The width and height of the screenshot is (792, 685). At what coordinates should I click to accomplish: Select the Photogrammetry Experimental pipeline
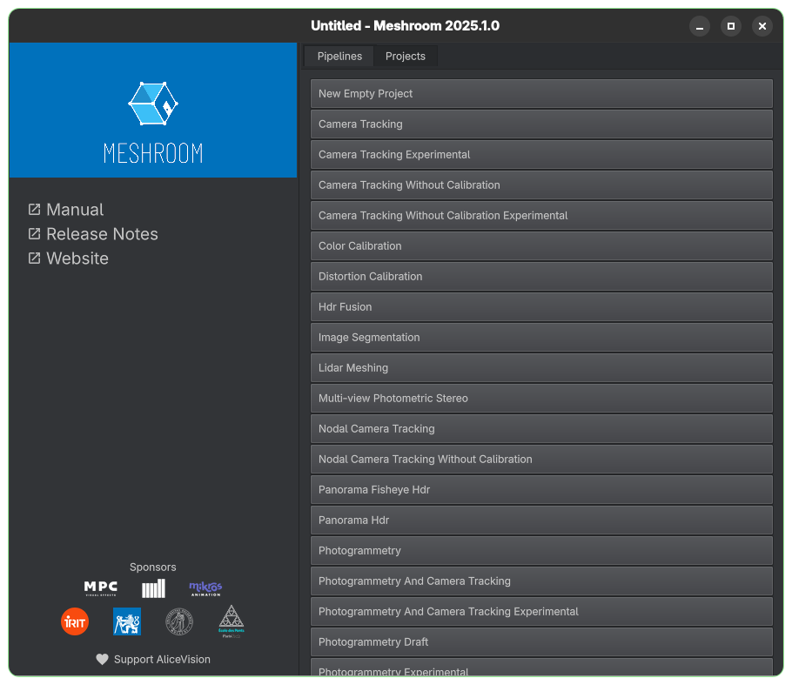[x=541, y=668]
